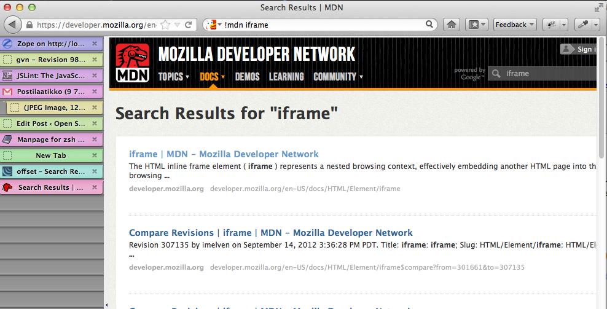Go back with the Back arrow button
This screenshot has height=309, width=607.
tap(12, 25)
